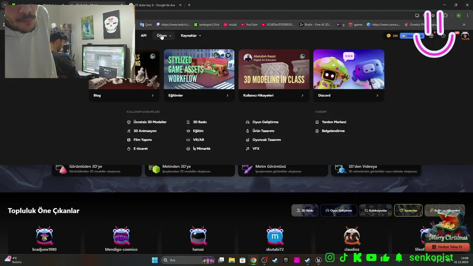Choose the VFX wand entry
This screenshot has height=266, width=473.
pos(253,149)
